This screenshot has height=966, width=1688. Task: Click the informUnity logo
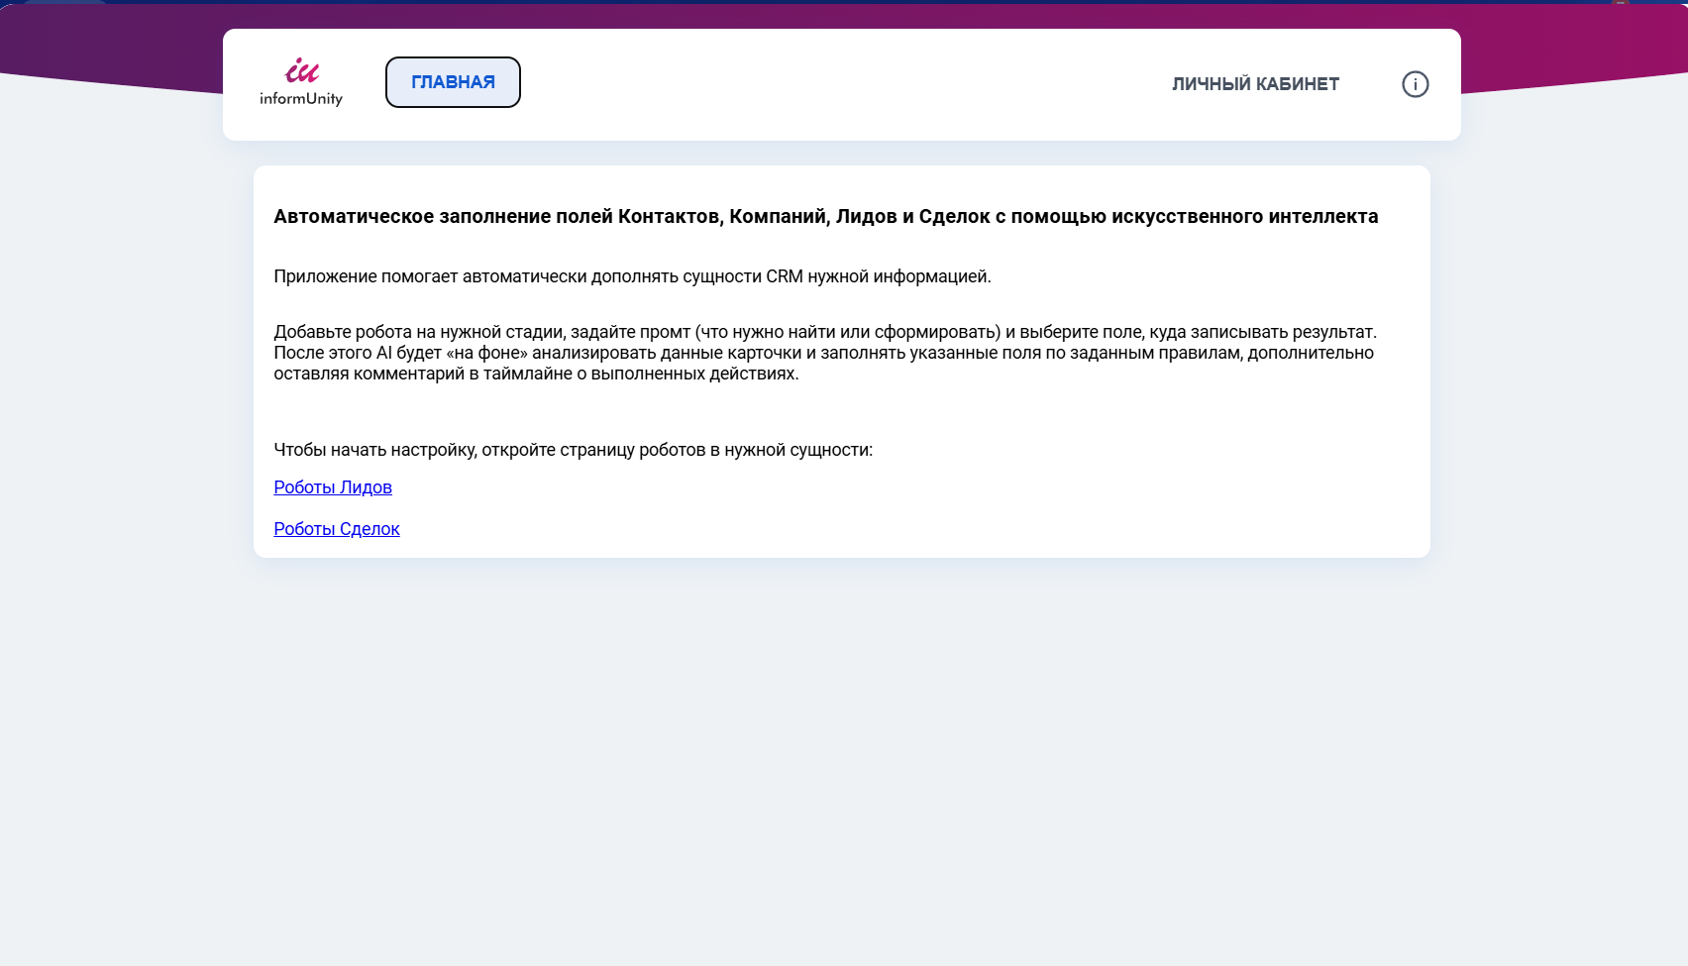(301, 82)
